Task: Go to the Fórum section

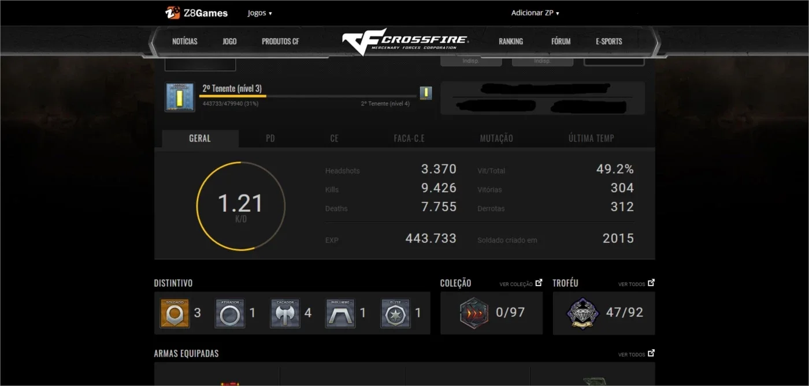Action: (x=561, y=42)
